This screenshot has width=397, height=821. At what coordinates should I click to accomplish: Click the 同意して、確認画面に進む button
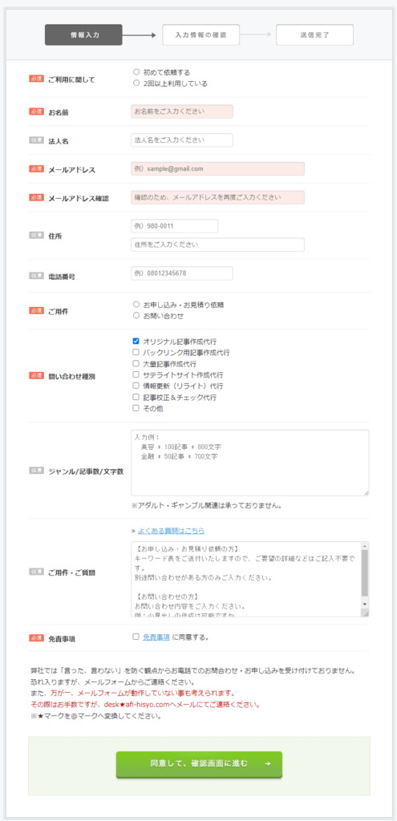199,764
